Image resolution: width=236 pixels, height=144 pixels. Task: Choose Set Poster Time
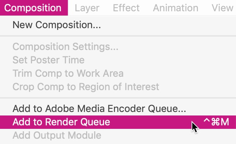(x=118, y=60)
